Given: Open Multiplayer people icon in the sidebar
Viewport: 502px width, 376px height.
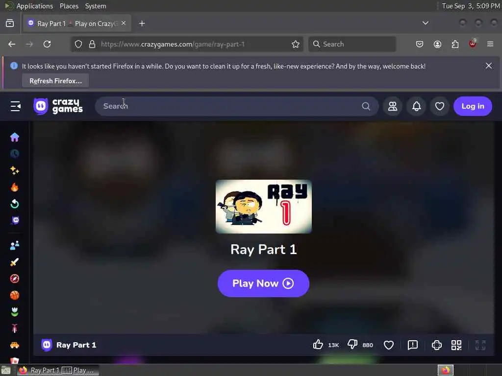Looking at the screenshot, I should [x=14, y=246].
